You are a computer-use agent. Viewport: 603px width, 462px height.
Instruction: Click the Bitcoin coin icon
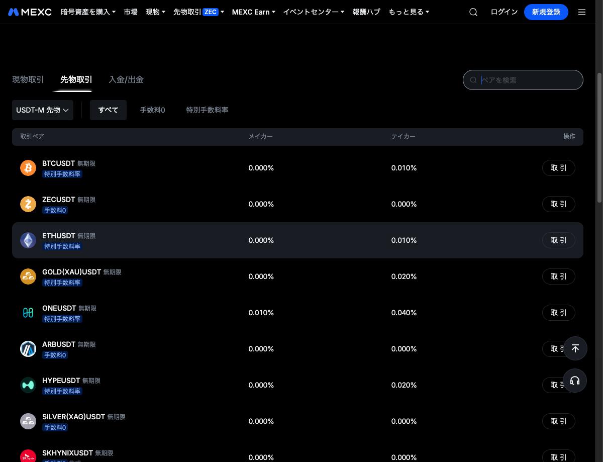pyautogui.click(x=28, y=168)
